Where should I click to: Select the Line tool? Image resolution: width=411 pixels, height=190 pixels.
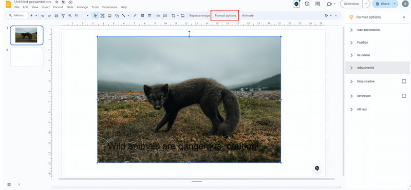(124, 16)
